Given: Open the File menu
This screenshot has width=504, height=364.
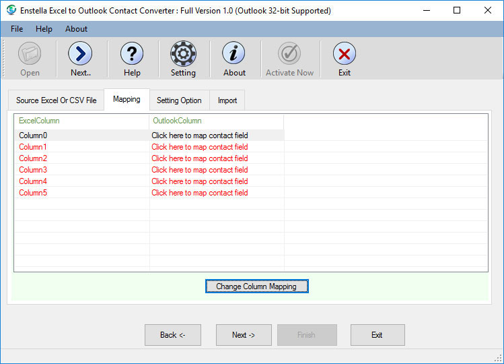Looking at the screenshot, I should pos(17,29).
